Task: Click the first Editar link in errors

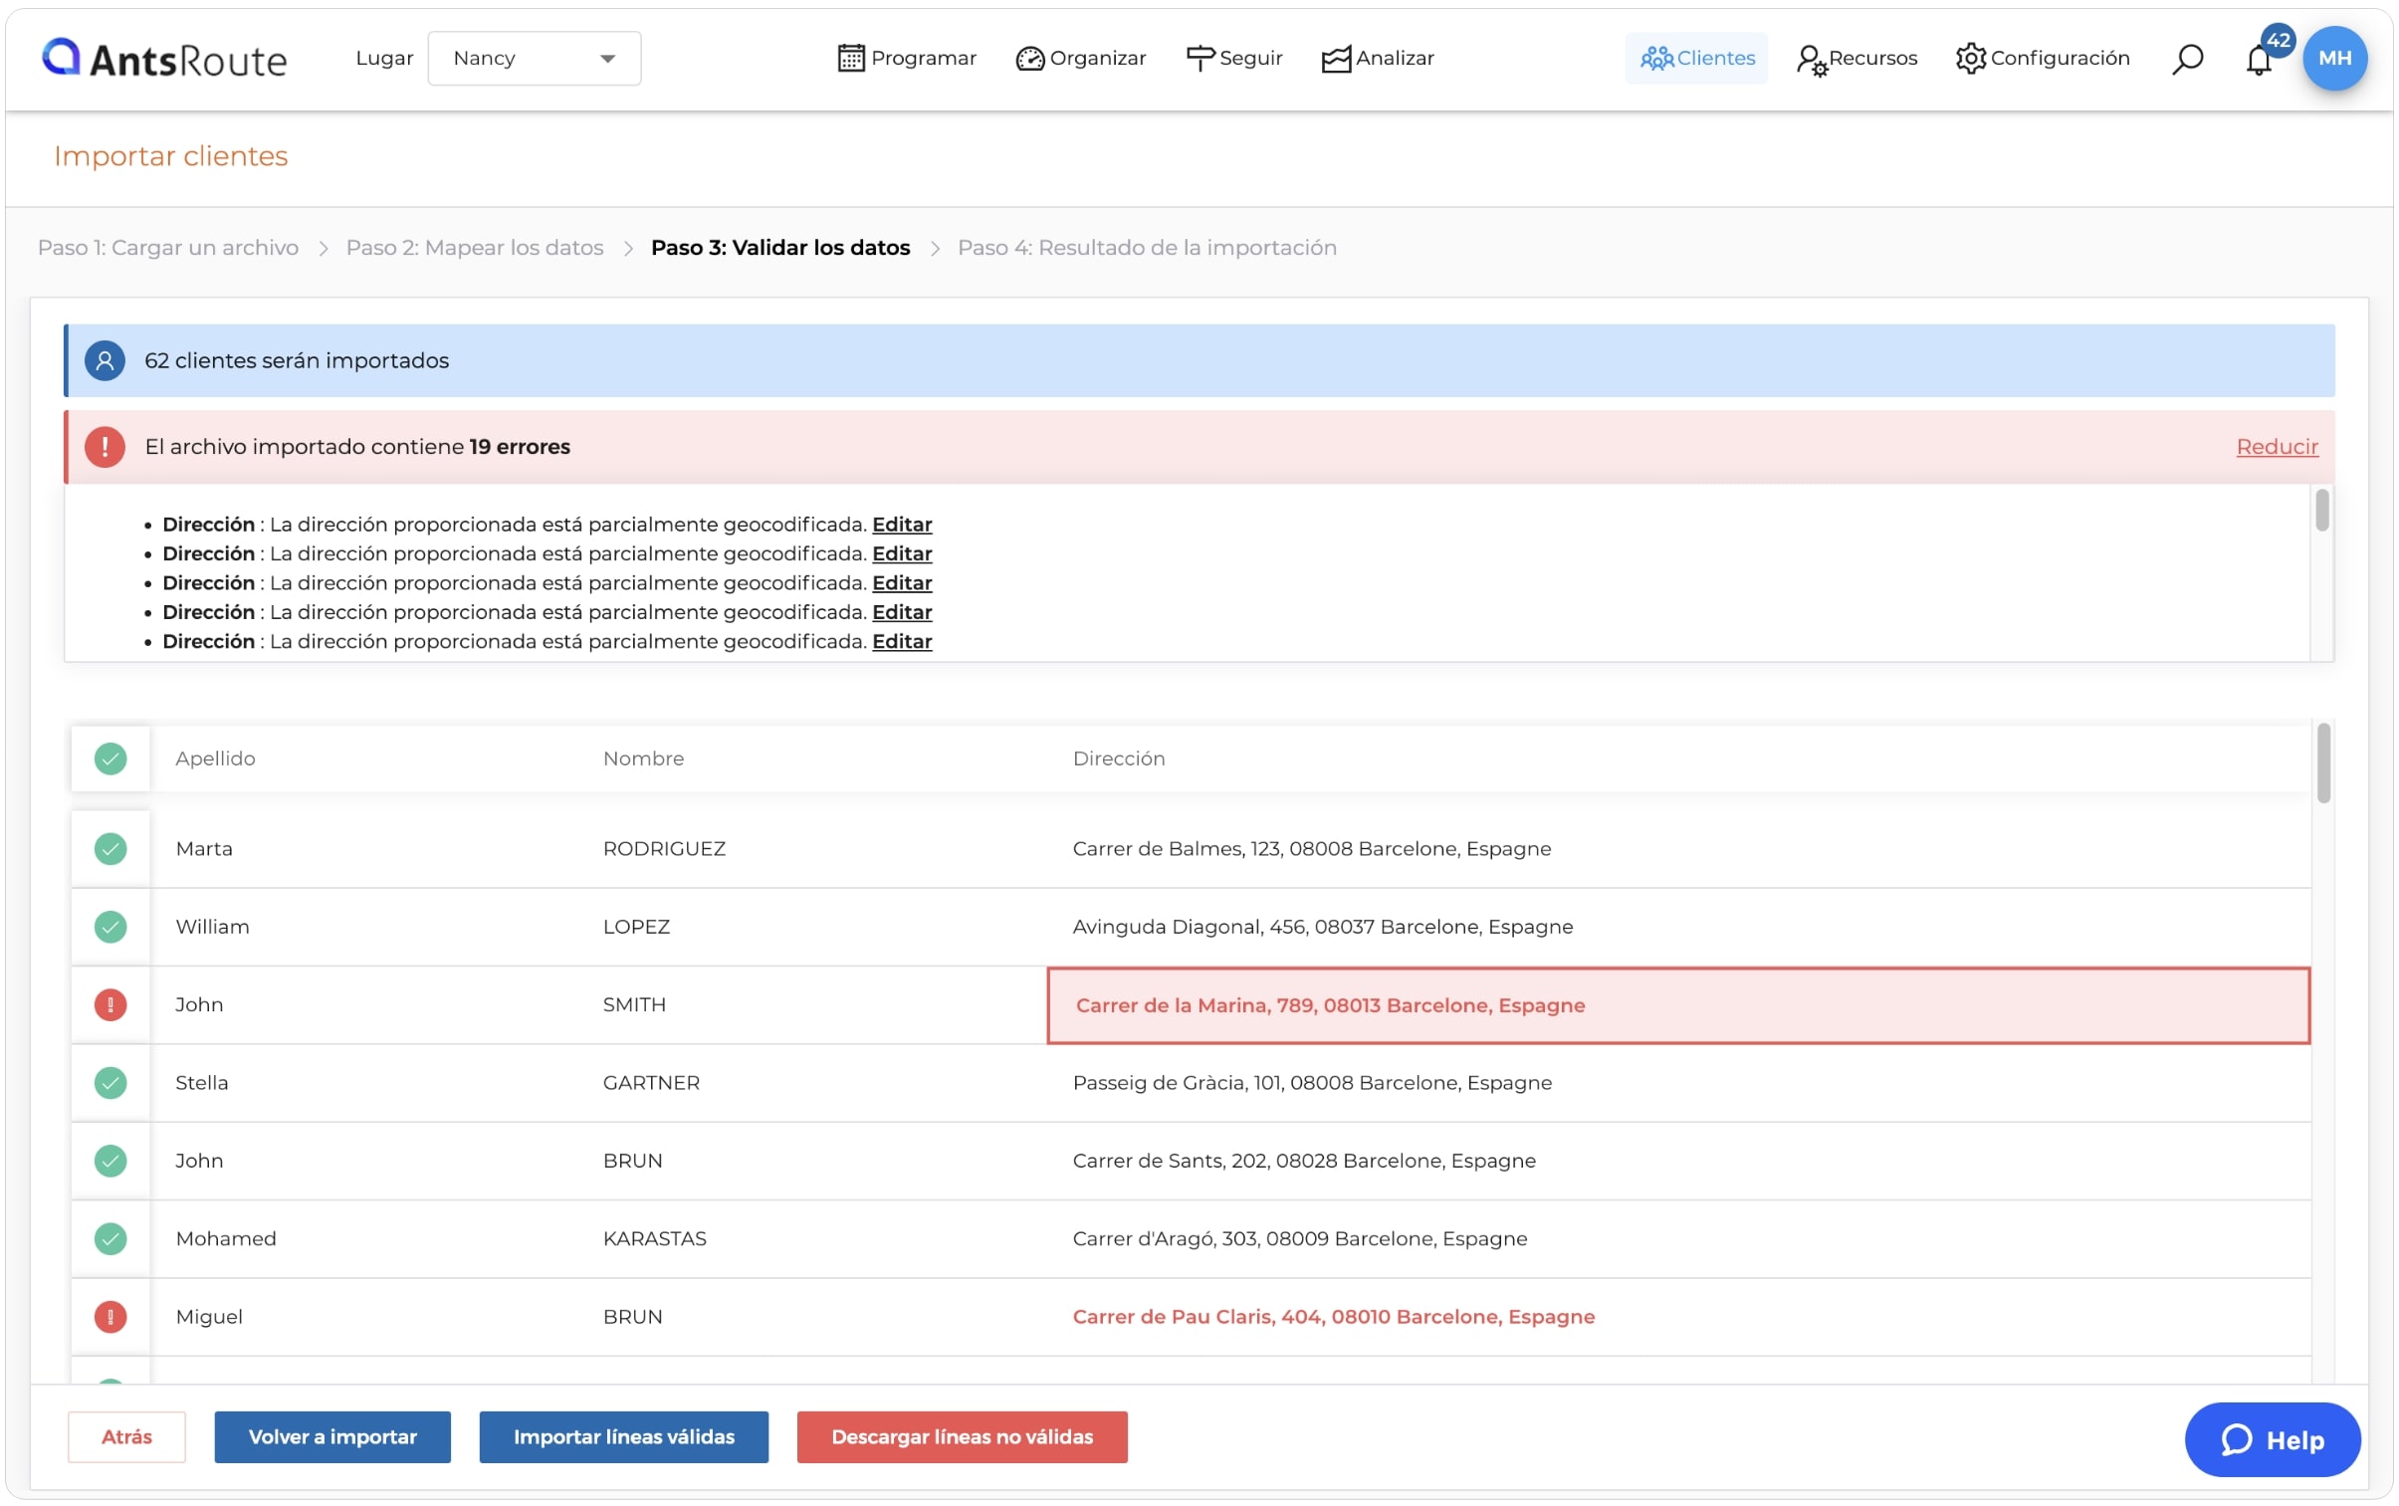Action: point(901,524)
